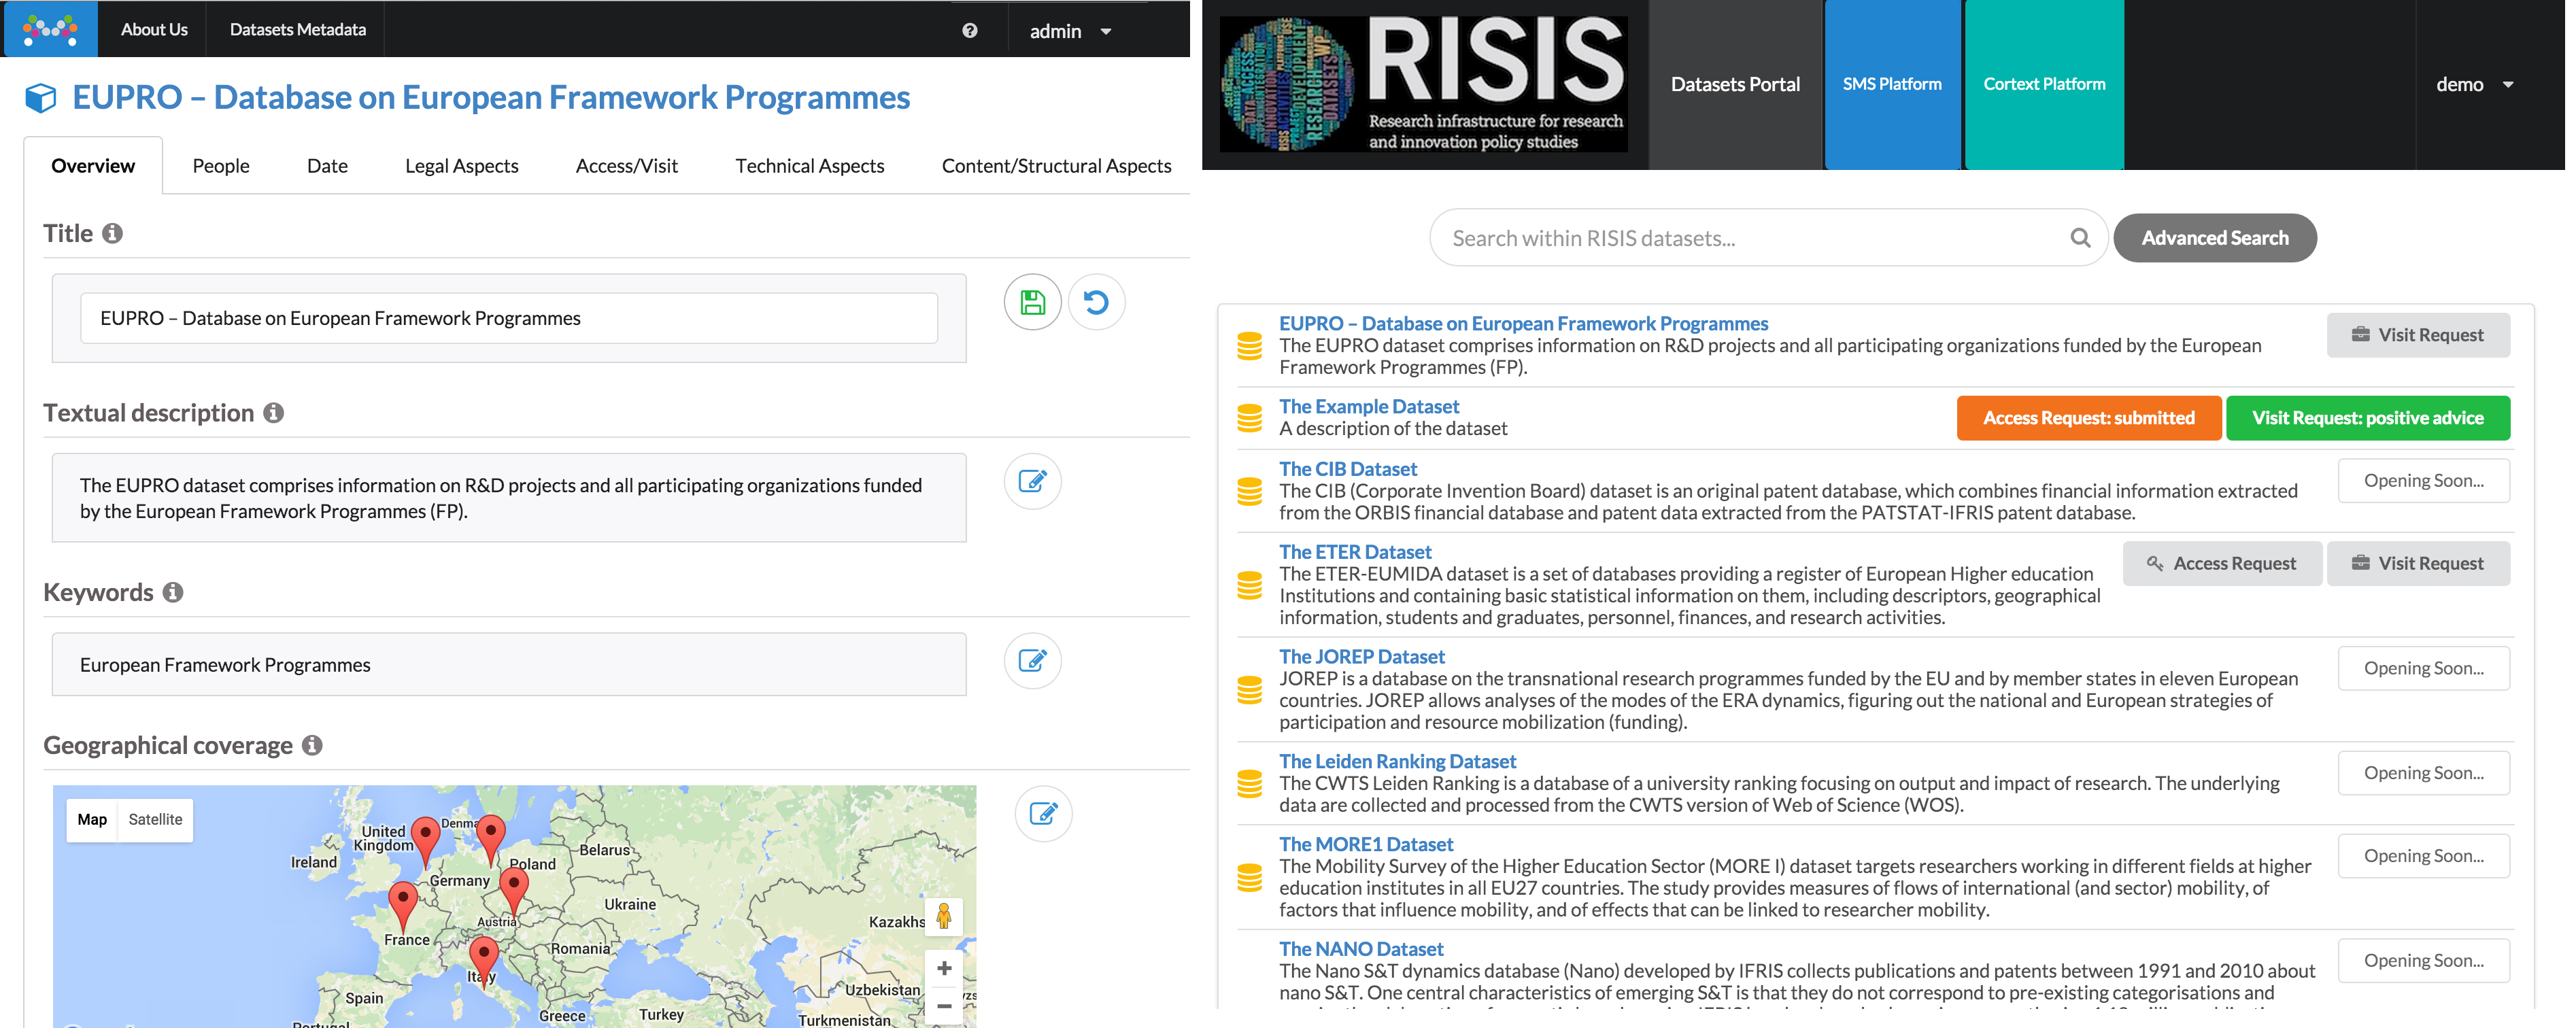Click the map marker near Denmark
The image size is (2576, 1028).
[491, 840]
